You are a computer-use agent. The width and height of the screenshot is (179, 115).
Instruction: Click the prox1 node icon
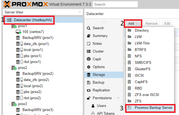click(14, 26)
